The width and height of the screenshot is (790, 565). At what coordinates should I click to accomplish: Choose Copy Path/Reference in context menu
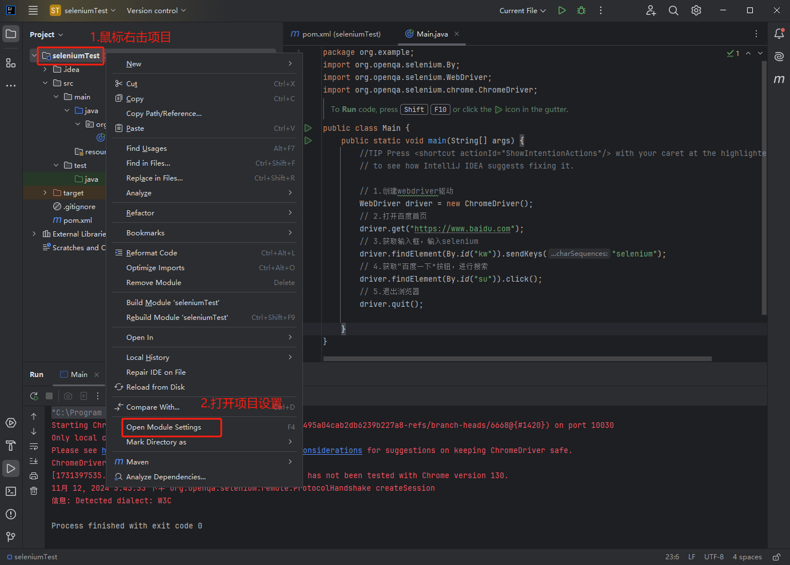(x=205, y=113)
